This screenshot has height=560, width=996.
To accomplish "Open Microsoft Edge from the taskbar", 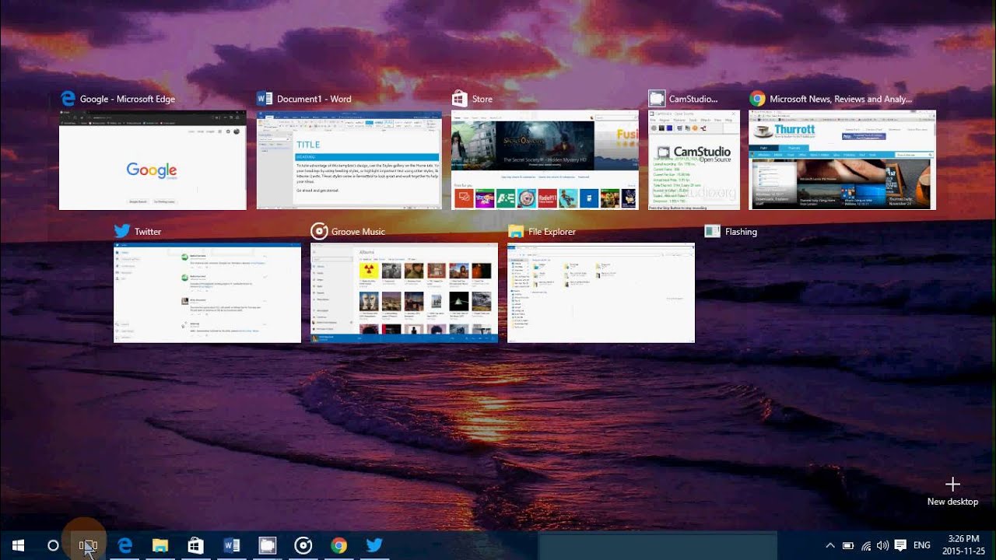I will (124, 545).
